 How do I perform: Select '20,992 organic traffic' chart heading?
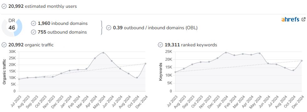click(x=31, y=45)
